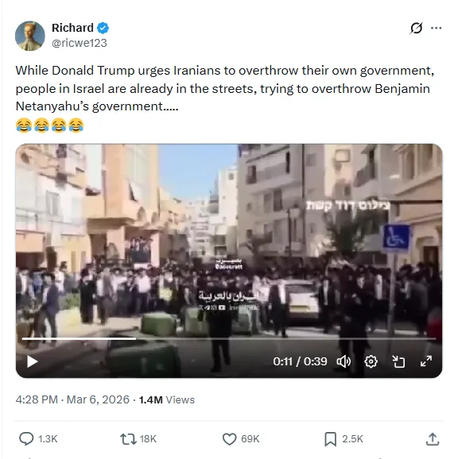
Task: Open video settings gear menu
Action: (371, 361)
